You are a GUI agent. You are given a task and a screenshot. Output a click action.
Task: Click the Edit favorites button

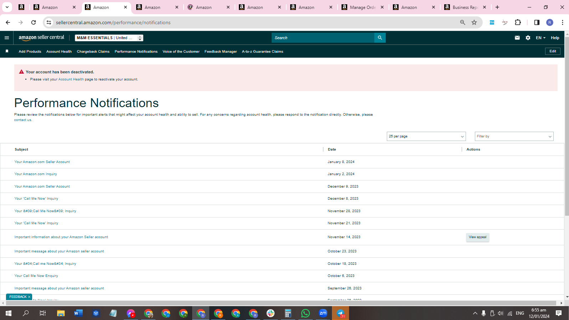pos(553,51)
